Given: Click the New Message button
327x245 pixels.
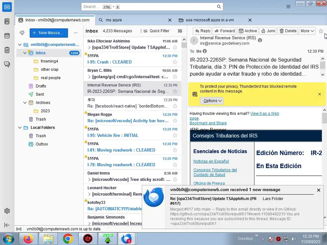Looking at the screenshot, I should point(49,33).
